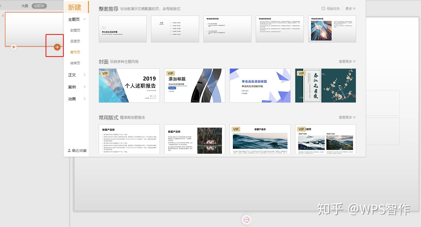The height and width of the screenshot is (227, 421).
Task: Expand the 更多 dropdown in 整套推荐
Action: [x=350, y=8]
